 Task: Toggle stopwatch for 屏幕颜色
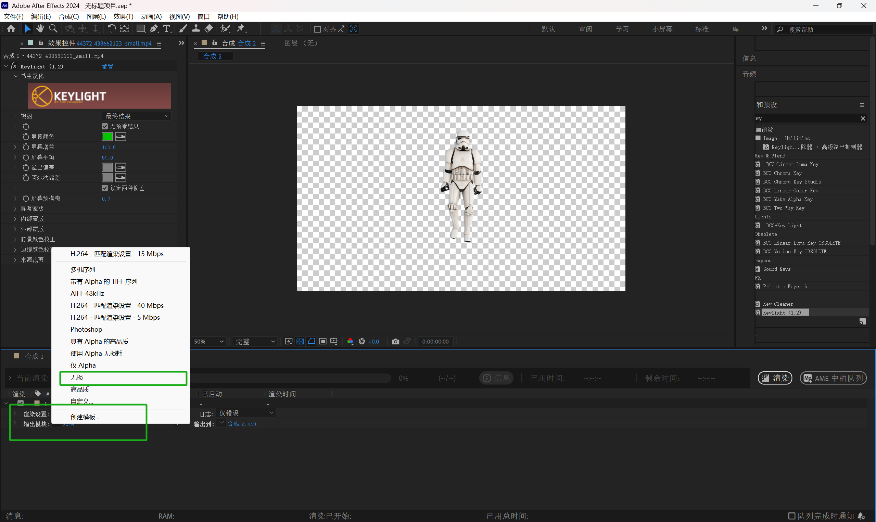coord(26,137)
